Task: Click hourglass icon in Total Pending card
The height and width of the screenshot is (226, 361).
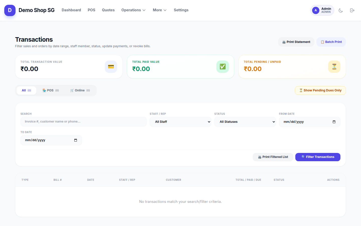Action: pos(334,67)
